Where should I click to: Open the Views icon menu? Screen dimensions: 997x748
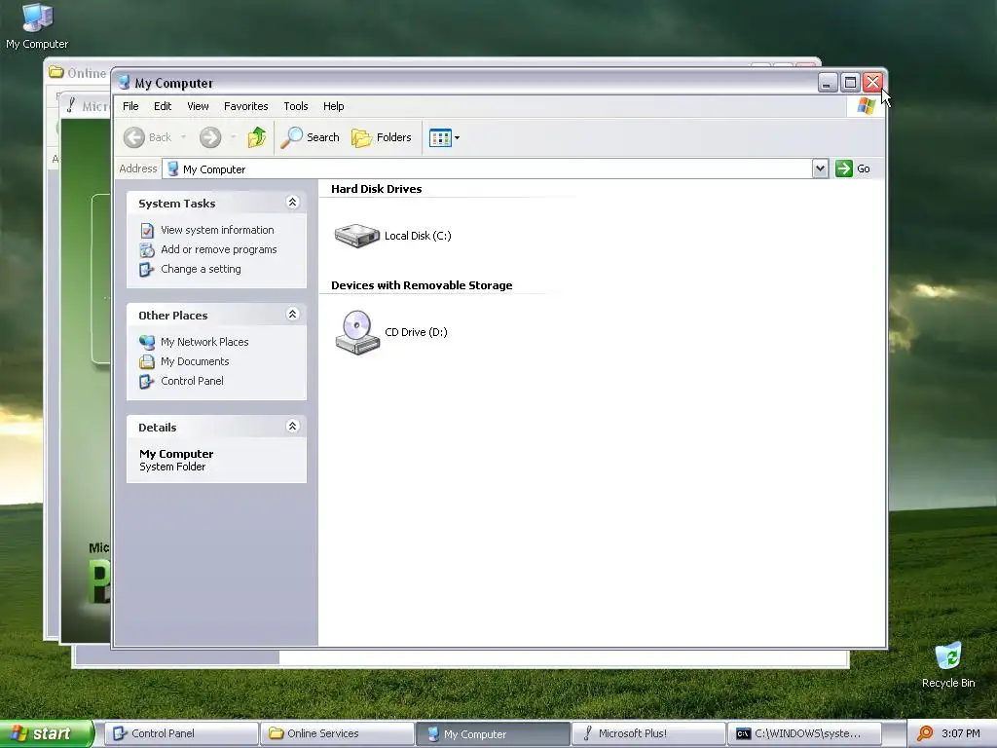[444, 137]
